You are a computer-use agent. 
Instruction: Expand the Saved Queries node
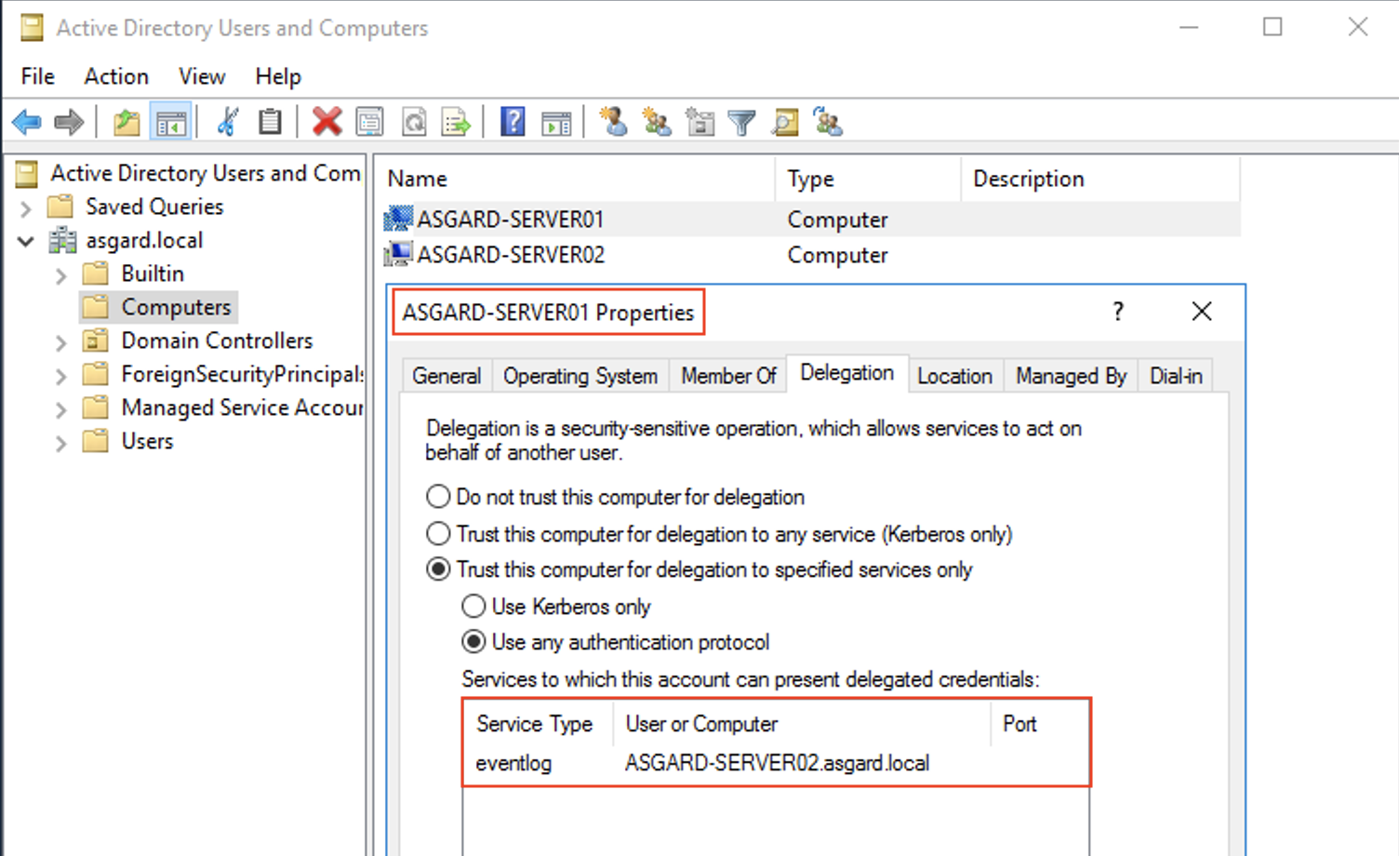click(26, 207)
